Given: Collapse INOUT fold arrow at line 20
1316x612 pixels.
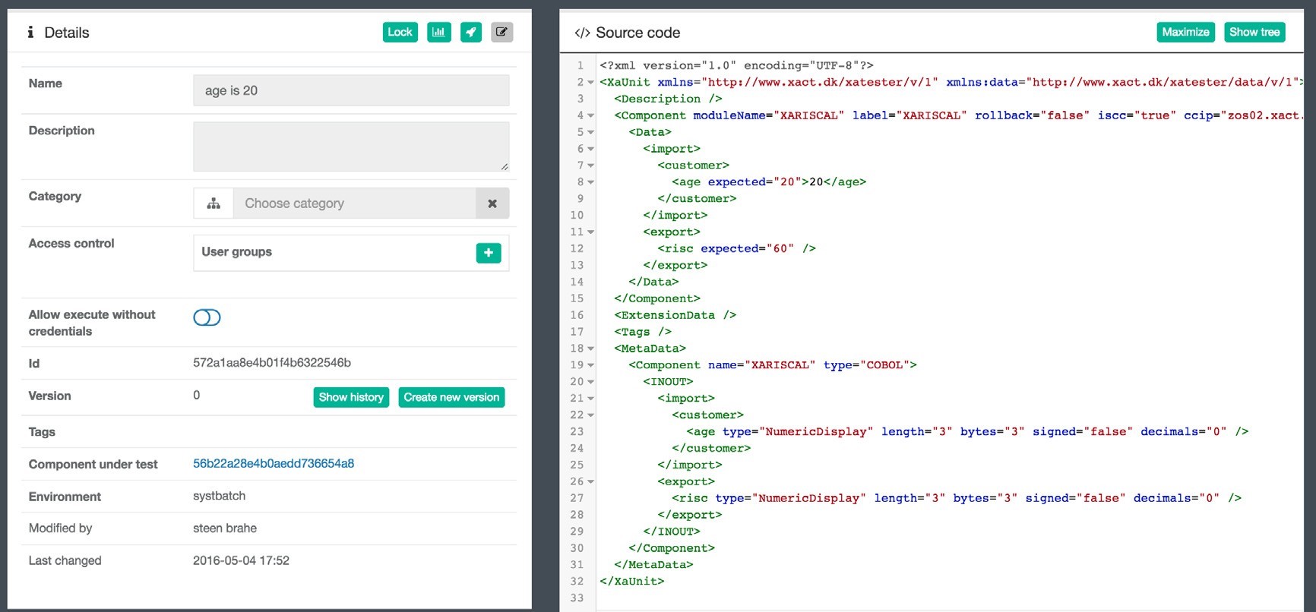Looking at the screenshot, I should pyautogui.click(x=590, y=382).
